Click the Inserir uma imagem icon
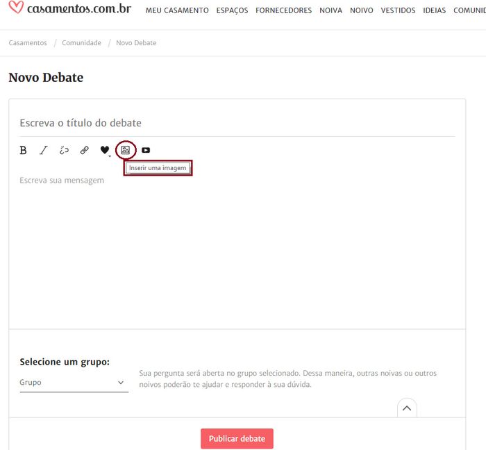The height and width of the screenshot is (450, 486). (126, 150)
